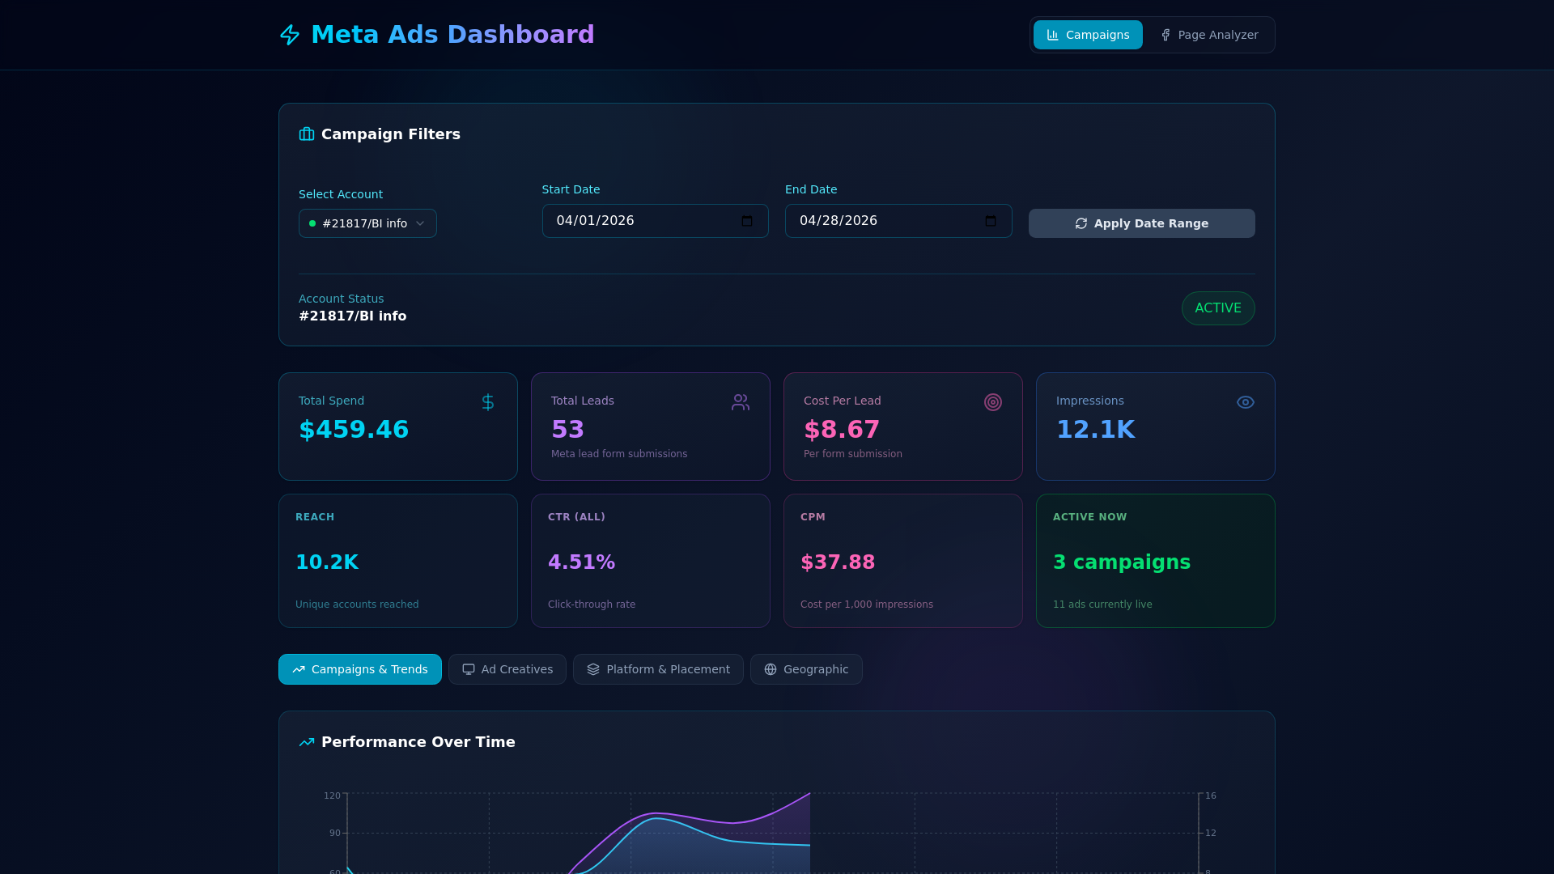Click the dollar icon on Total Spend
This screenshot has height=874, width=1554.
click(488, 402)
